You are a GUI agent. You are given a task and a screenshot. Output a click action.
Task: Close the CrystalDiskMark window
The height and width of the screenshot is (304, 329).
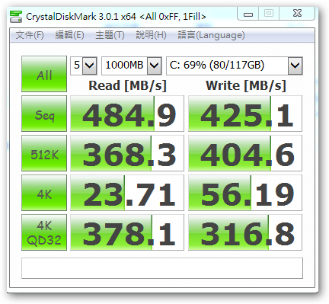[297, 13]
